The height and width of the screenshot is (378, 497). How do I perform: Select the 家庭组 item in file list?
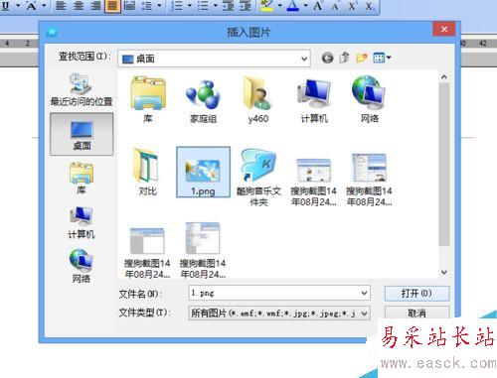pyautogui.click(x=203, y=100)
